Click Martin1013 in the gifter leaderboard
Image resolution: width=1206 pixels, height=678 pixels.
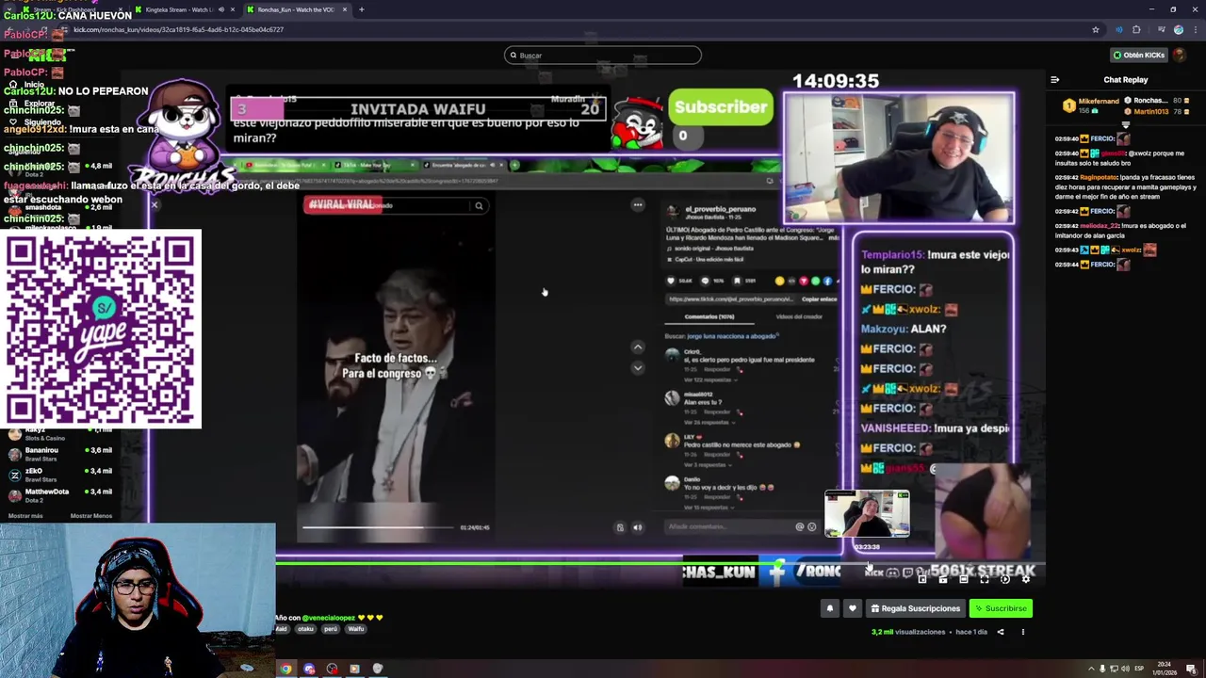[x=1151, y=112]
